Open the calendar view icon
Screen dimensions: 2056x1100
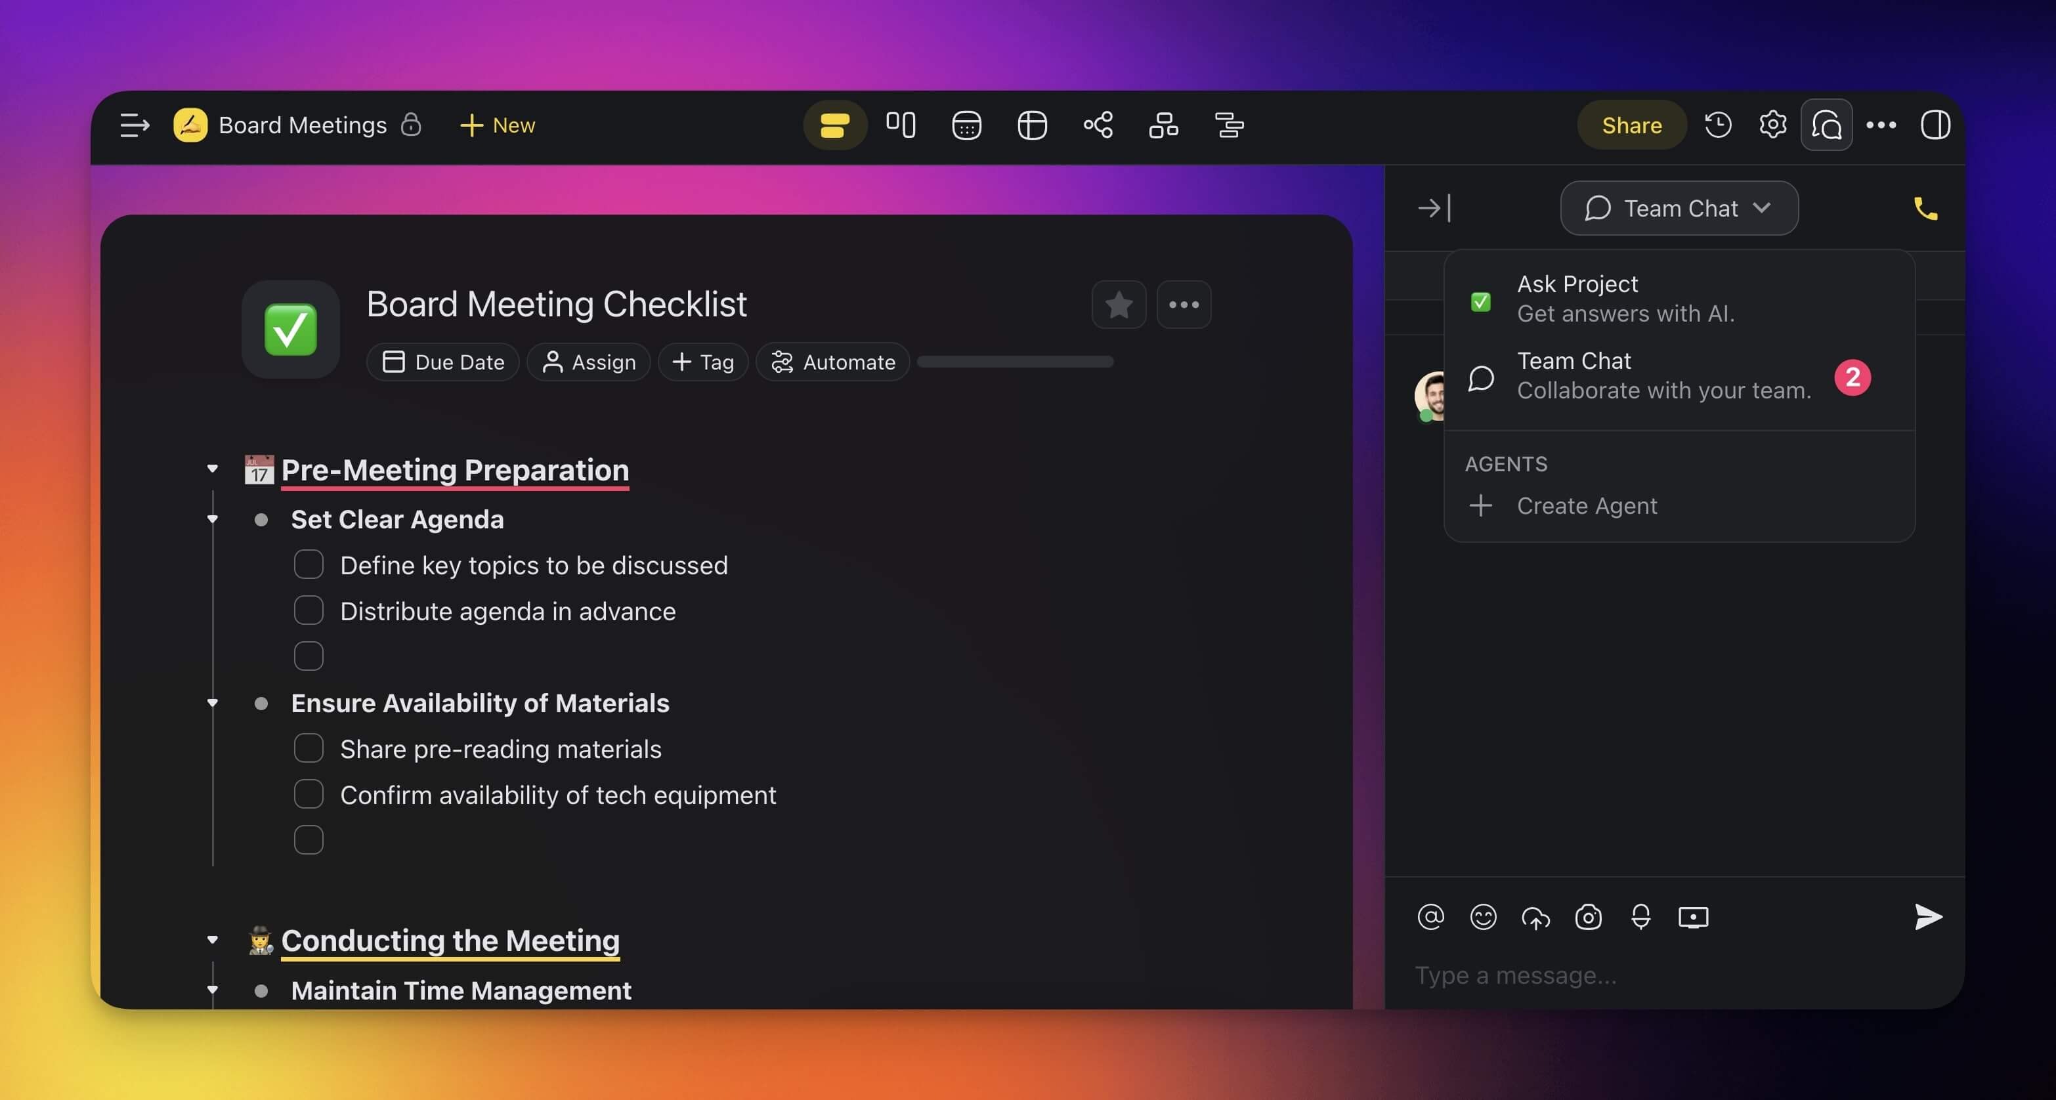(x=966, y=125)
